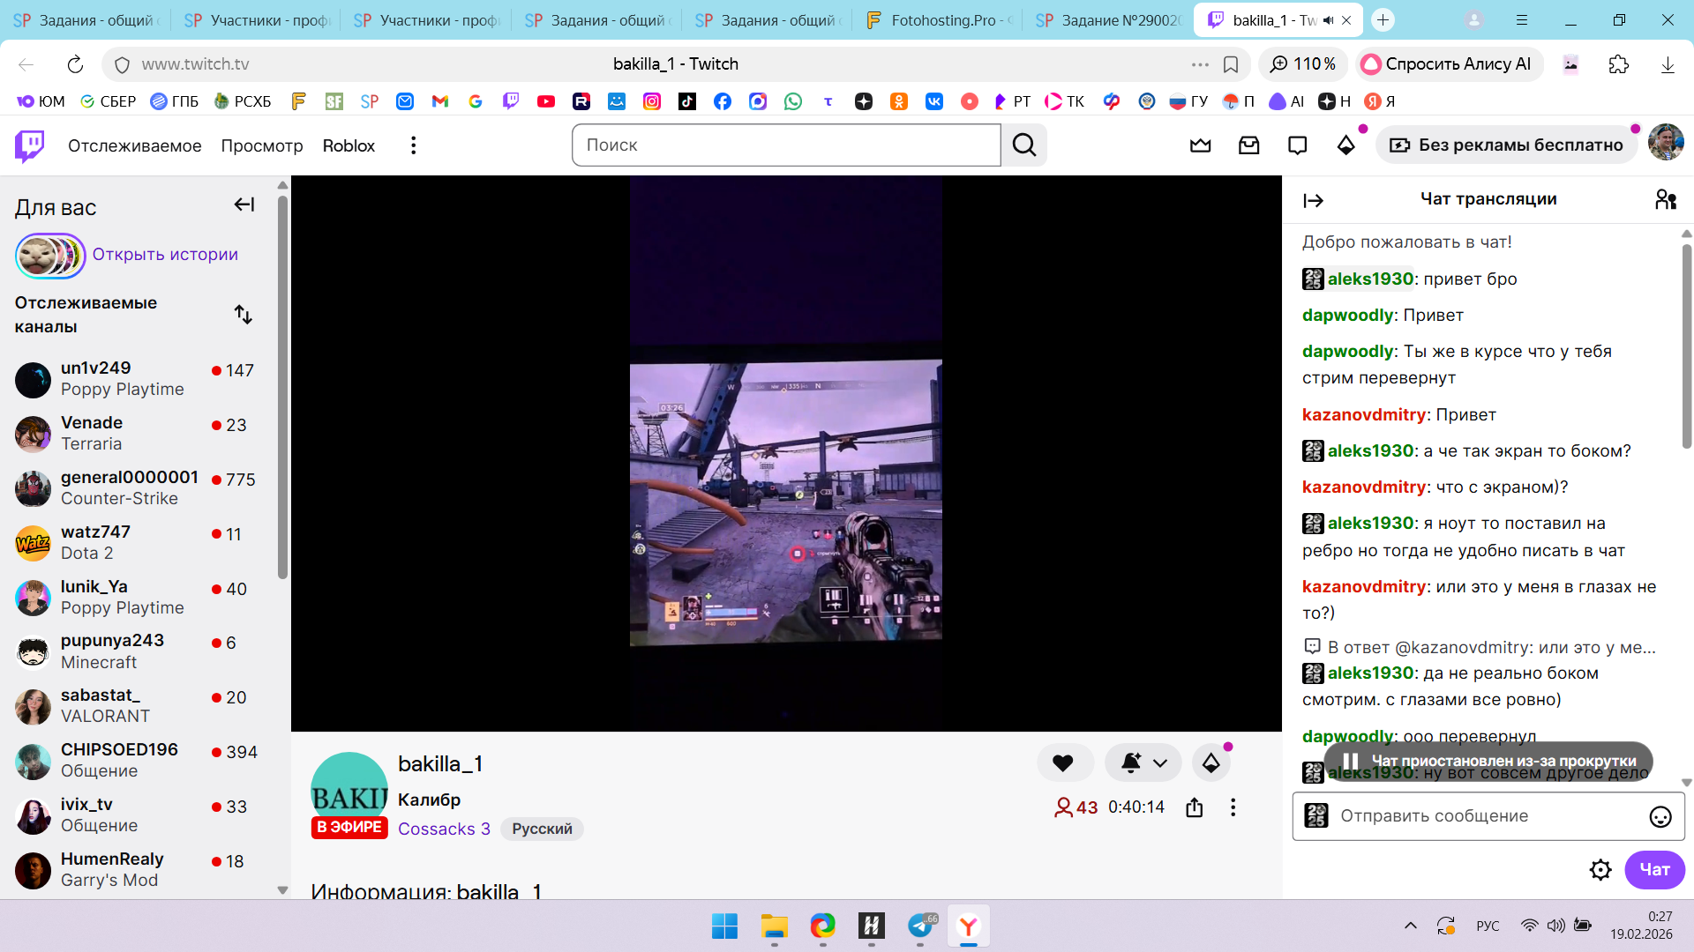Open three-dot more navigation menu

click(x=413, y=145)
